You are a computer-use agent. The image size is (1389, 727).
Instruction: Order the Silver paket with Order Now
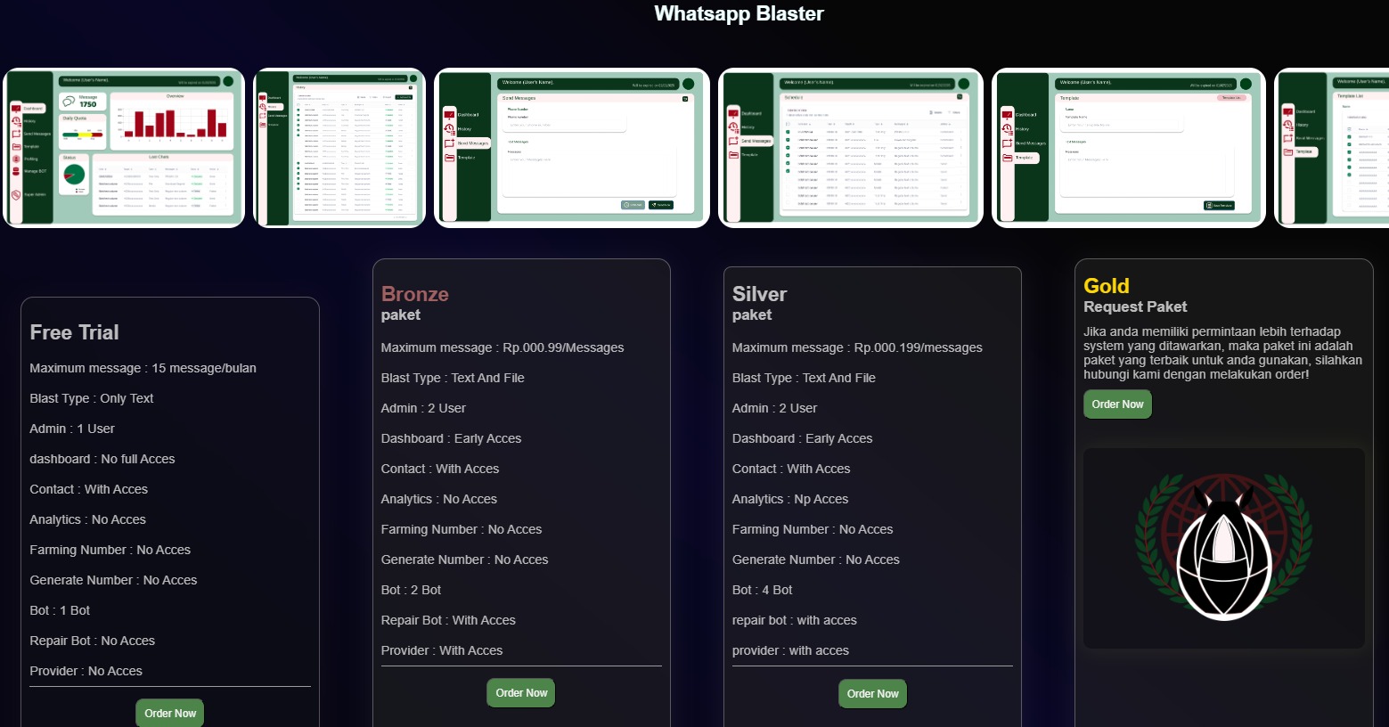coord(872,693)
